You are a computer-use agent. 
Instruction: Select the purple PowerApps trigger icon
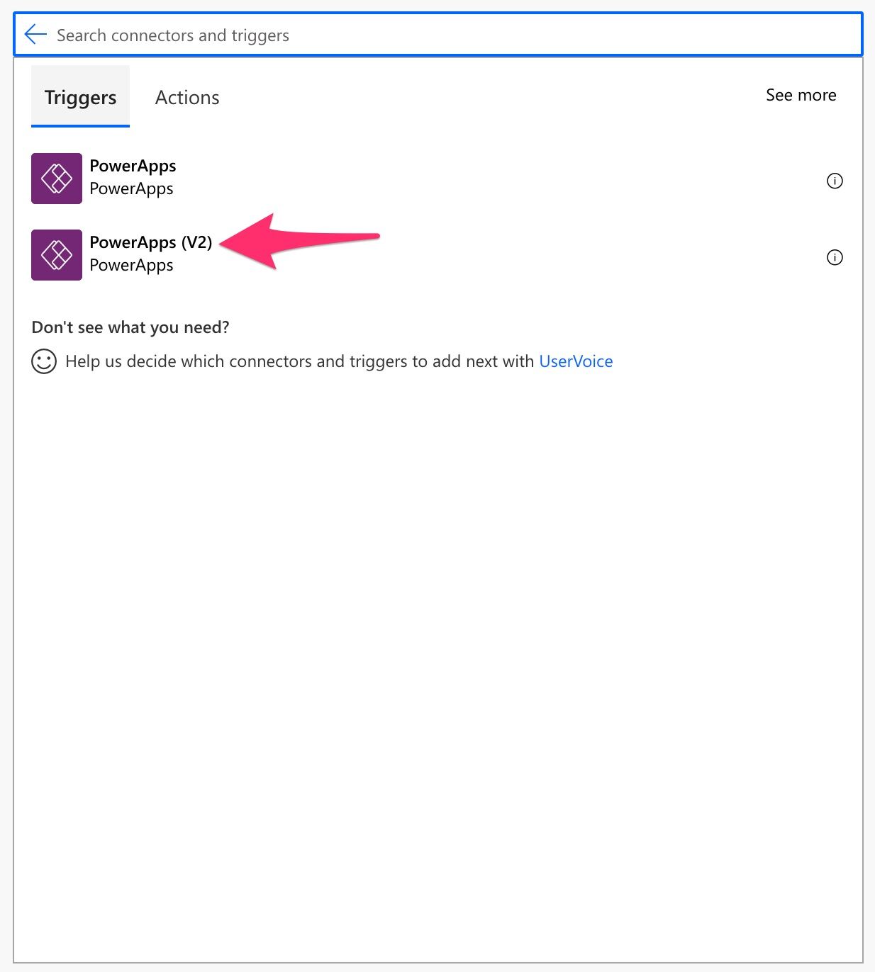pos(57,179)
